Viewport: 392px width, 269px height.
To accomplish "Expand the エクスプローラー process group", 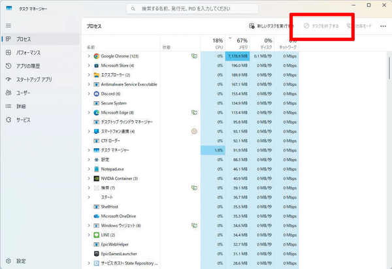I will point(89,75).
